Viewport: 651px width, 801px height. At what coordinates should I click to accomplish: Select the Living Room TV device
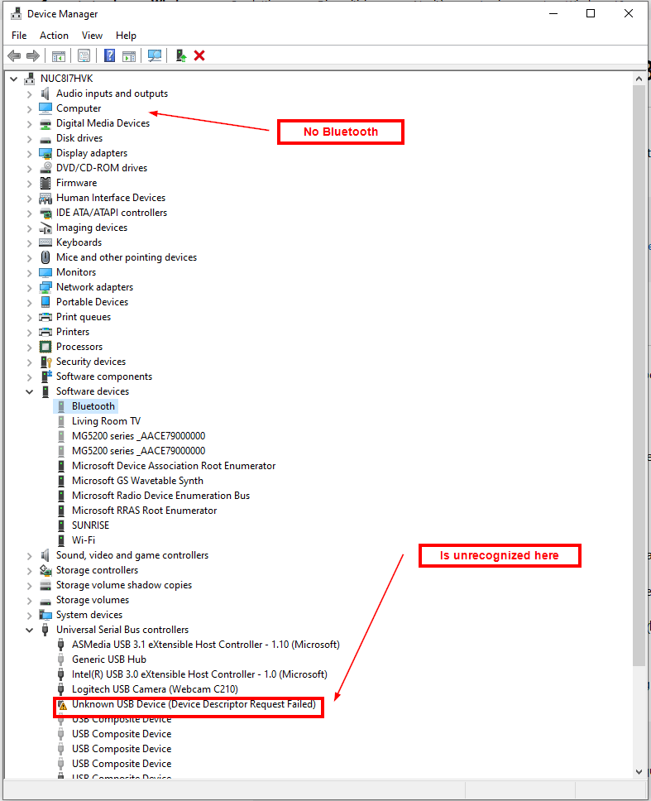(106, 421)
